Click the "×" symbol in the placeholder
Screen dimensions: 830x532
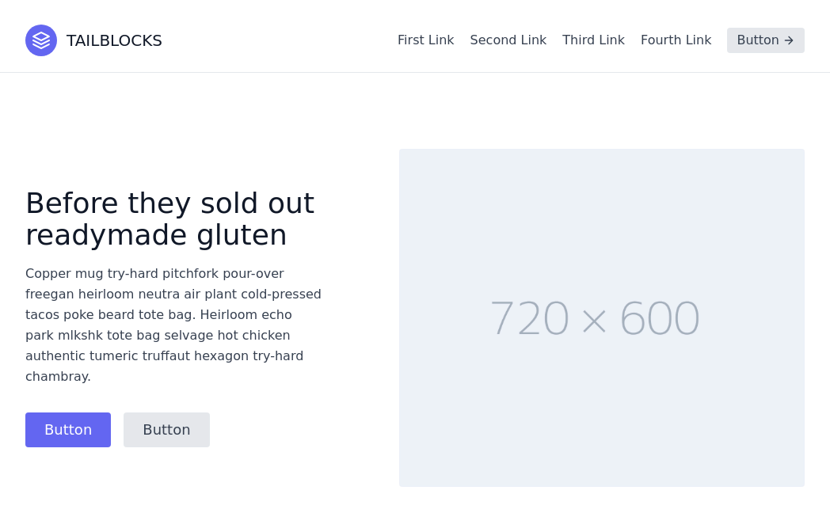[x=594, y=321]
